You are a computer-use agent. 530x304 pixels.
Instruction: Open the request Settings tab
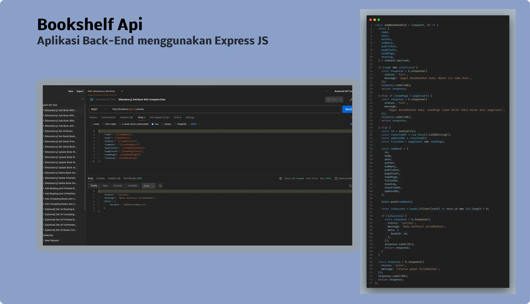pos(190,118)
